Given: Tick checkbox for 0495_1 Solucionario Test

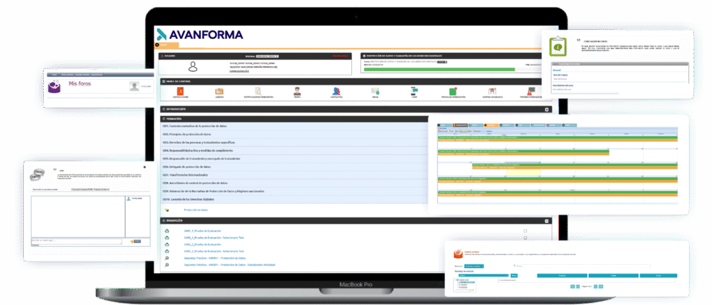Looking at the screenshot, I should tap(526, 238).
